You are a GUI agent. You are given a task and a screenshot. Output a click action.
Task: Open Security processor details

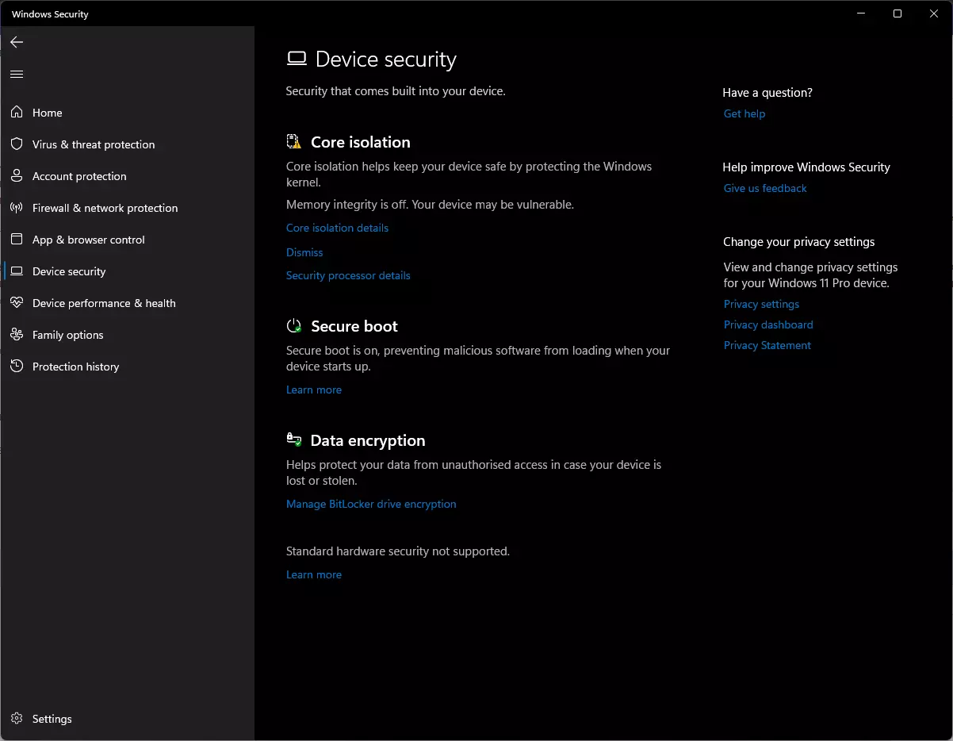[348, 275]
